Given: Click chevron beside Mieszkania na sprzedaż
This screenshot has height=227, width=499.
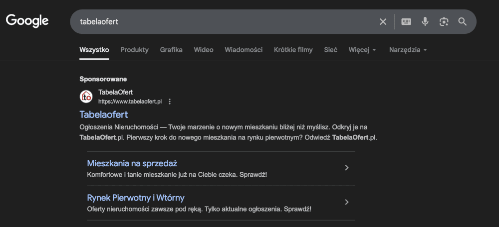Looking at the screenshot, I should pos(347,168).
